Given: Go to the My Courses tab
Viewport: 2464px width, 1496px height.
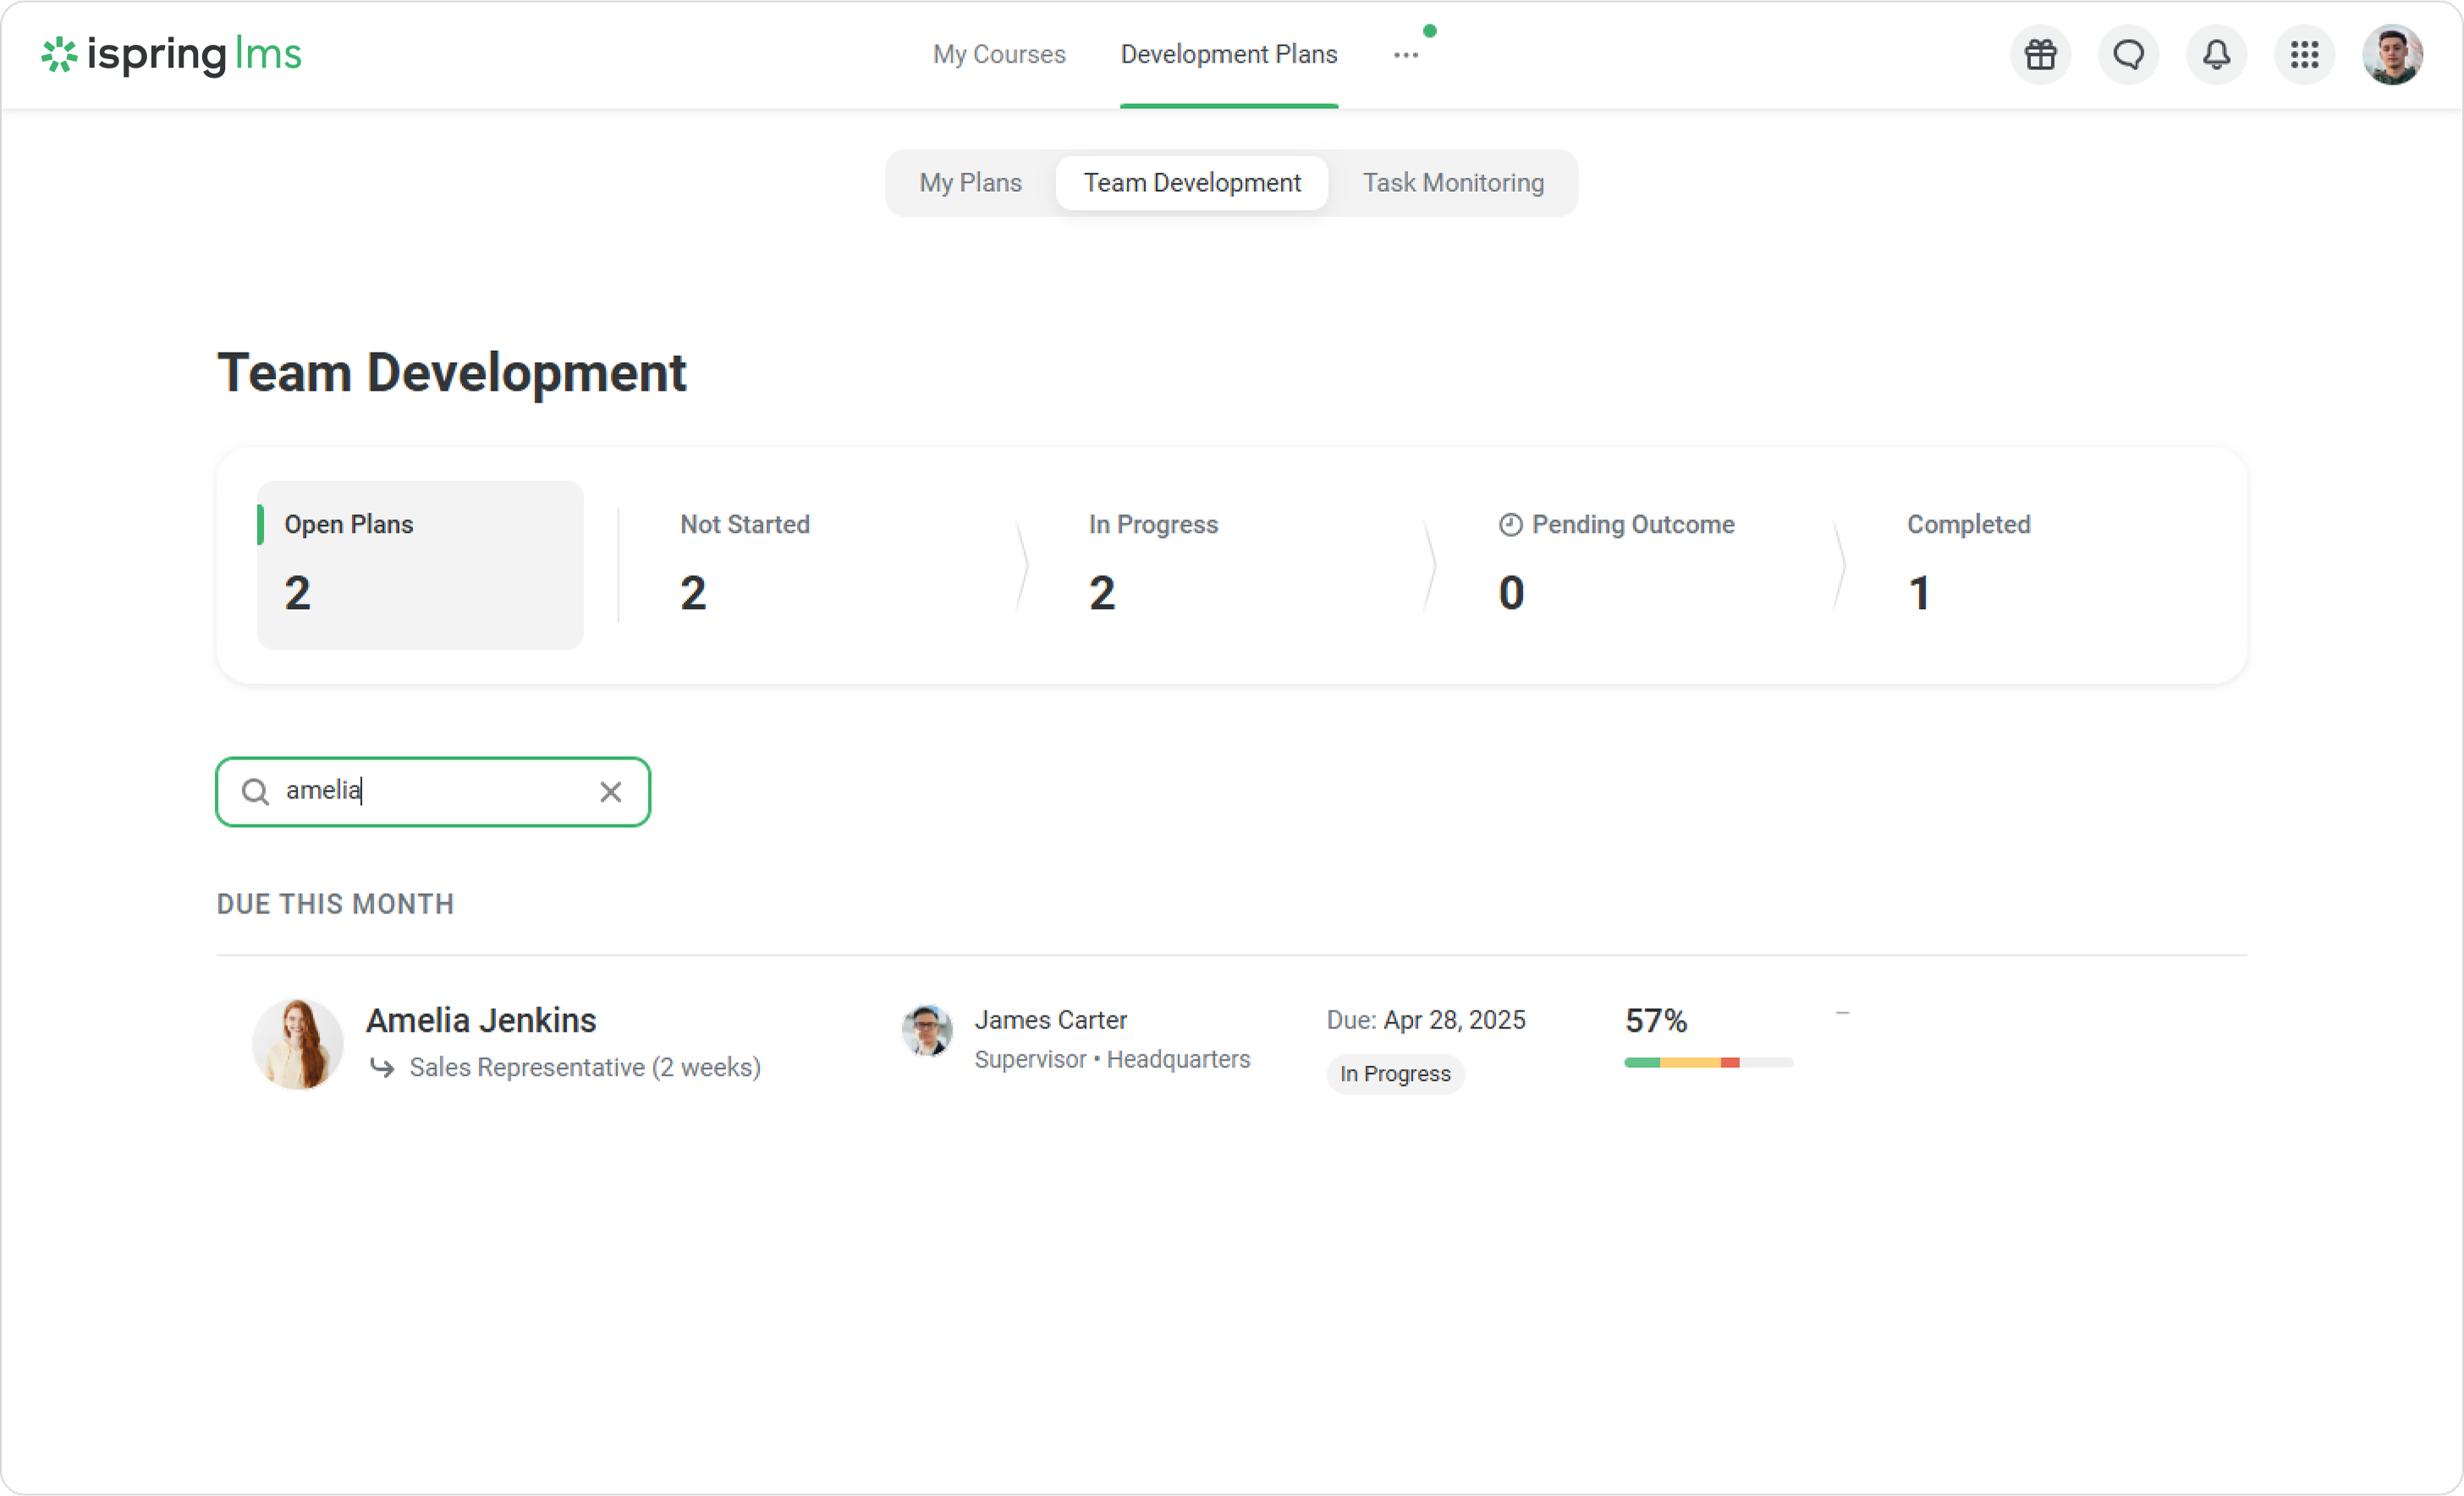Looking at the screenshot, I should (x=998, y=54).
